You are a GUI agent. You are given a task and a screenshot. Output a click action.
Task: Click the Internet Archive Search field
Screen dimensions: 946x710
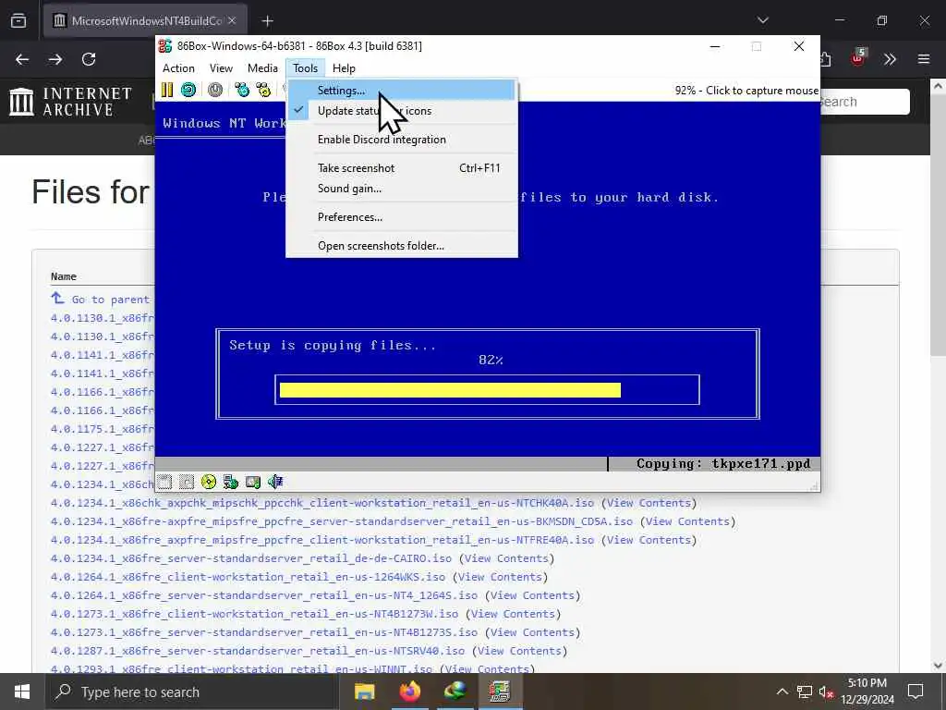[x=864, y=102]
